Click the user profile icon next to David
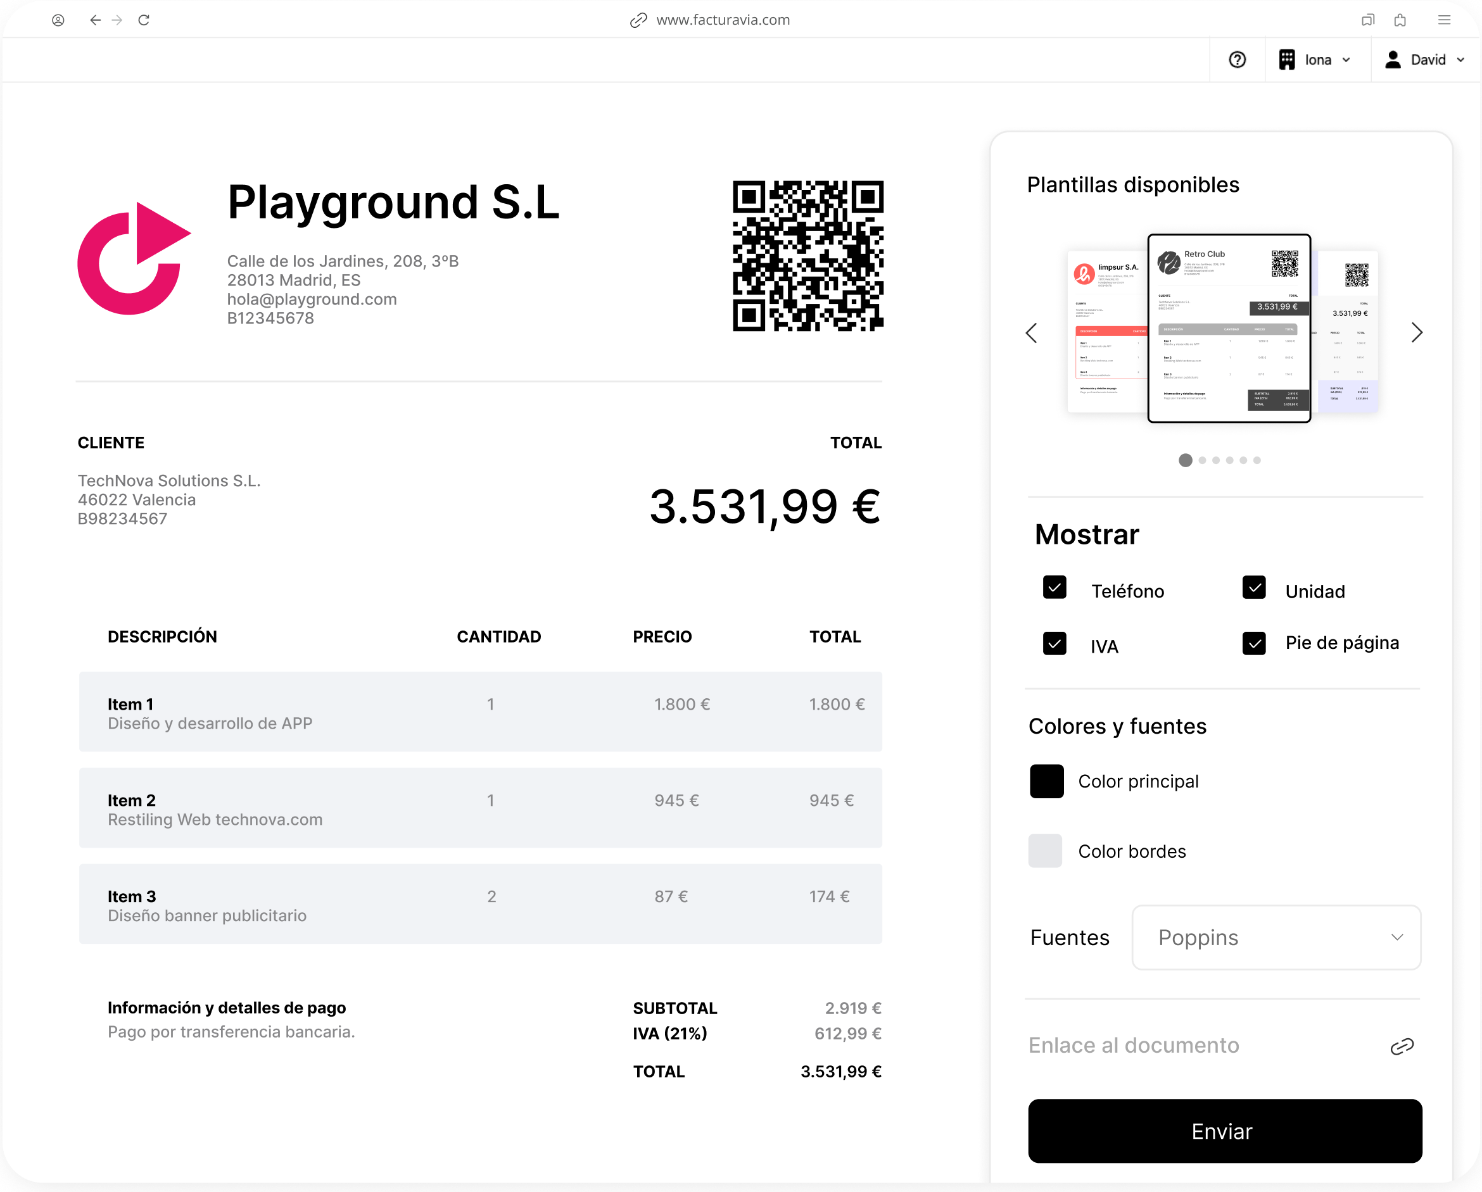The height and width of the screenshot is (1192, 1482). [1393, 60]
